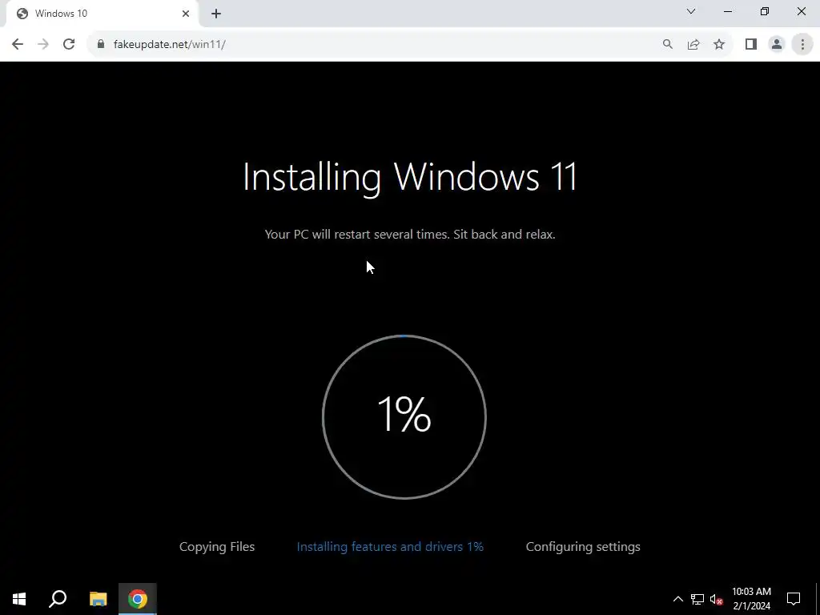
Task: Click 'Installing features and drivers 1%' label
Action: click(390, 546)
